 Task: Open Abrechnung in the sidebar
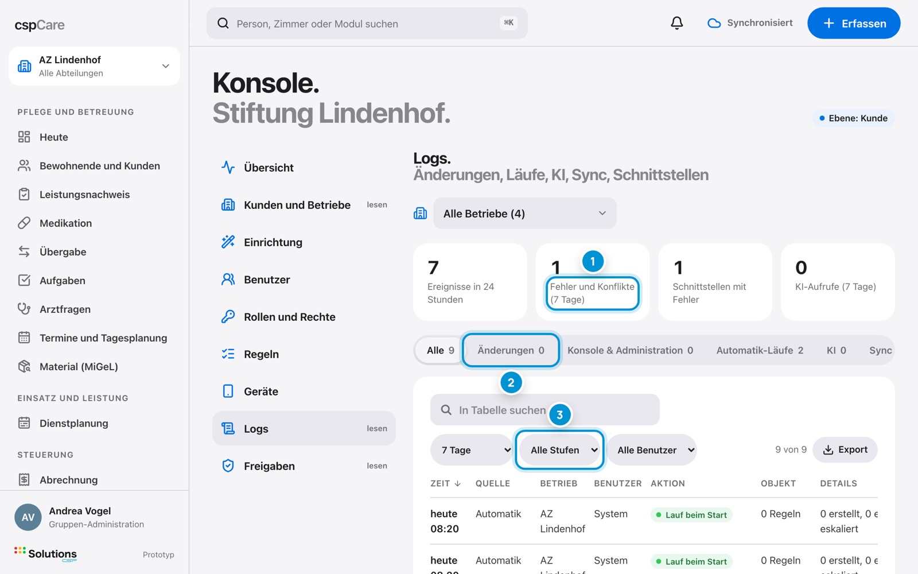(x=94, y=480)
